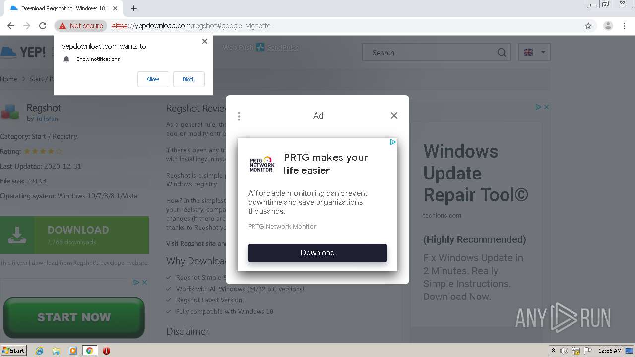Go to Home in the breadcrumb
The image size is (635, 357).
point(8,79)
